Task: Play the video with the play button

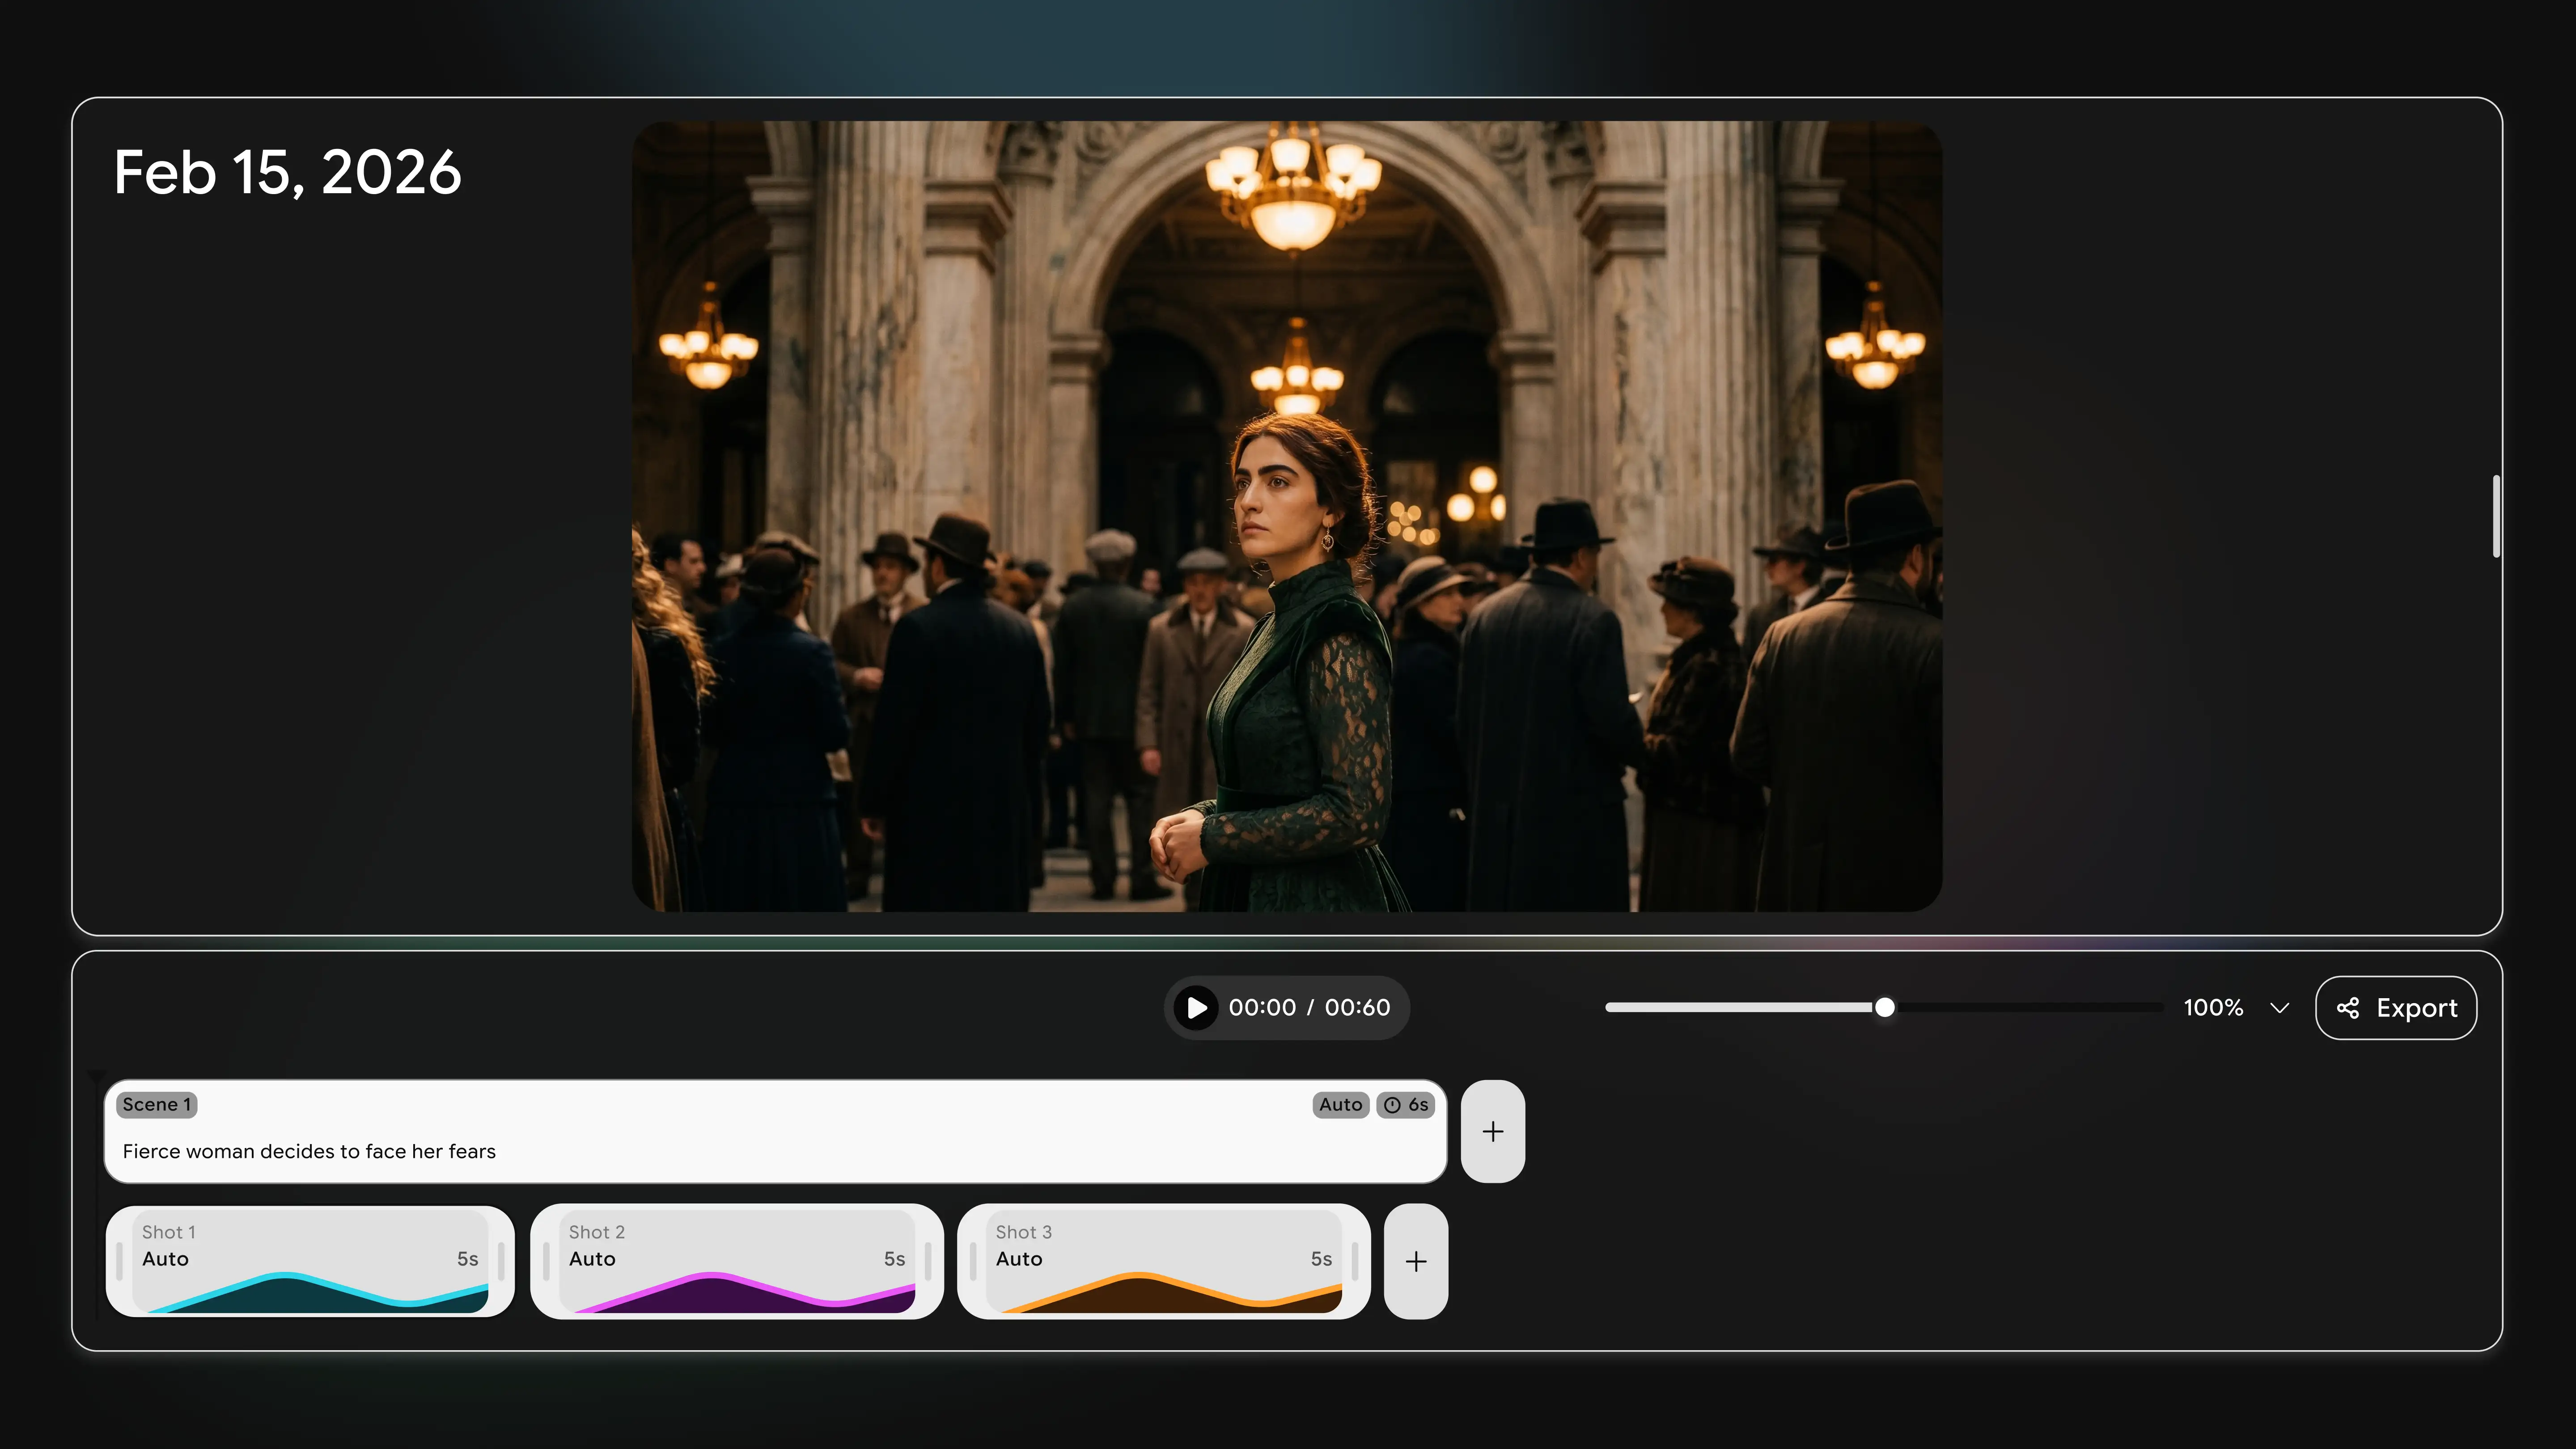Action: (x=1196, y=1008)
